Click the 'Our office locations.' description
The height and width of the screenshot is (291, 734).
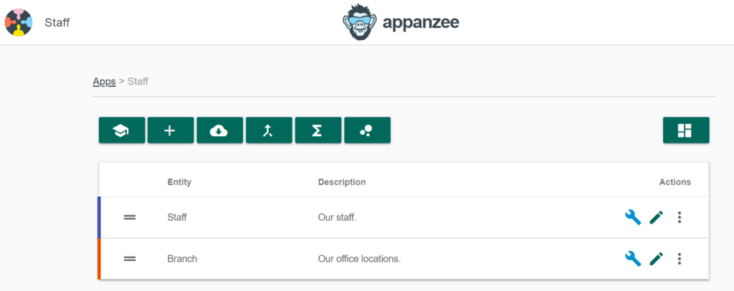tap(360, 258)
